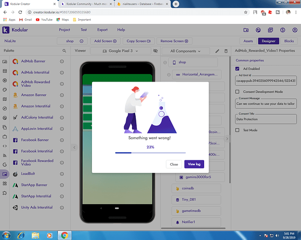301x240 pixels.
Task: Click Add Screen button
Action: point(105,41)
